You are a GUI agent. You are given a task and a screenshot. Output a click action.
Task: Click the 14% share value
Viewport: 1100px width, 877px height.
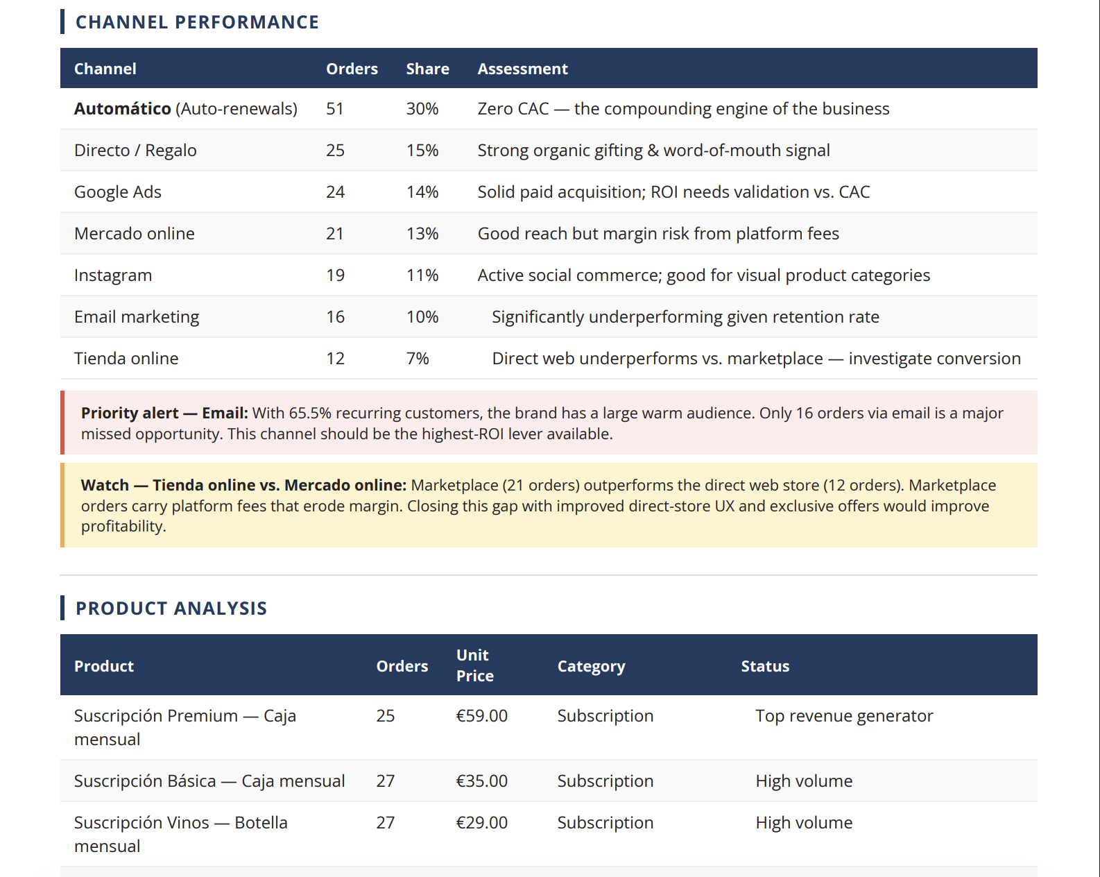(422, 192)
